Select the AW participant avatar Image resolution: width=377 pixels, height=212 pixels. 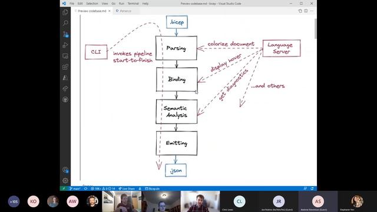tap(72, 201)
